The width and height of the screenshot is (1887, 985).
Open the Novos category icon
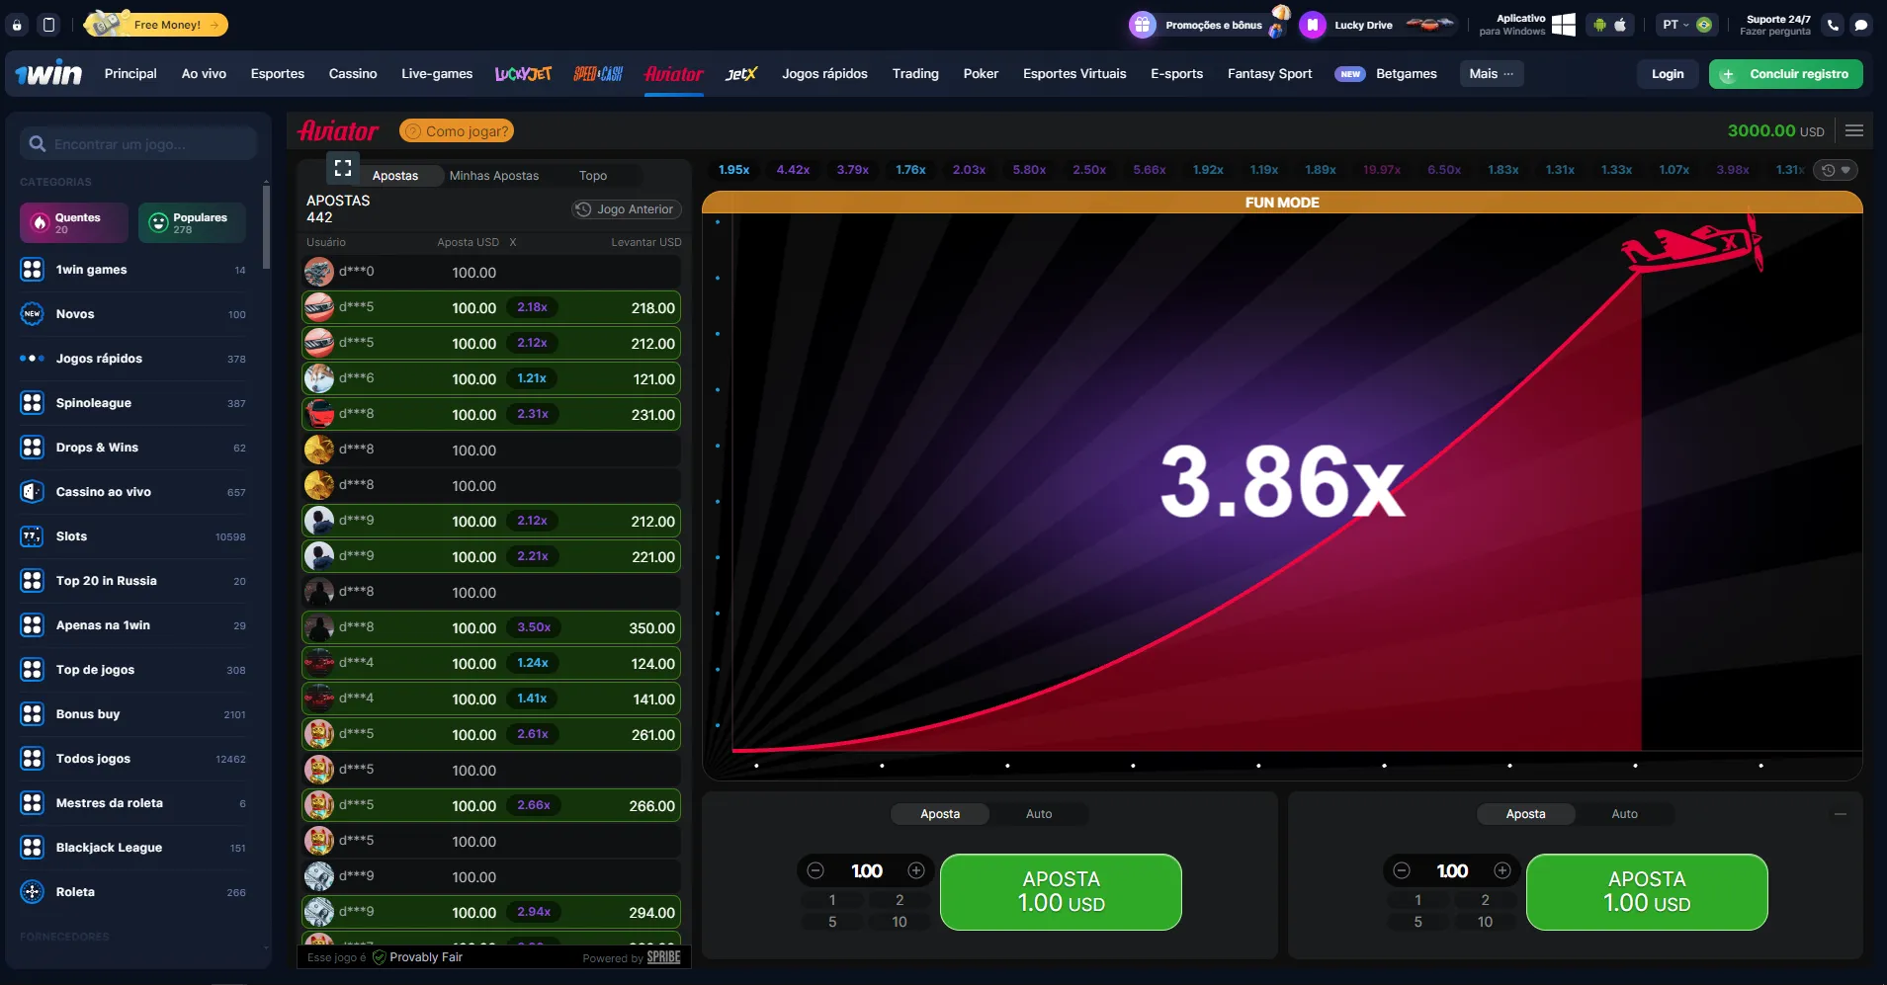(32, 314)
